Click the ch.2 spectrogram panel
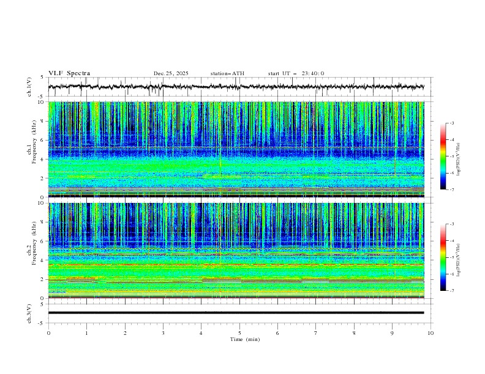Image resolution: width=485 pixels, height=374 pixels. click(236, 251)
